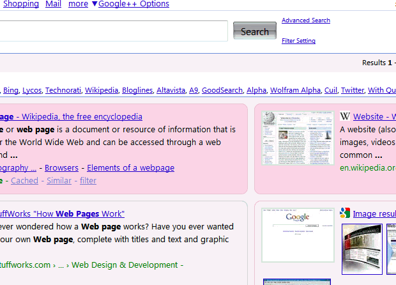Click the Google page preview thumbnail

coord(298,235)
